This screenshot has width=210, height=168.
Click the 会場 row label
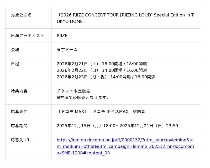pos(15,50)
